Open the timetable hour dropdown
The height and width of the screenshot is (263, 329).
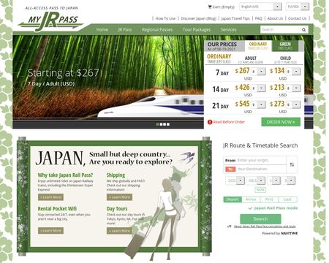pos(273,180)
